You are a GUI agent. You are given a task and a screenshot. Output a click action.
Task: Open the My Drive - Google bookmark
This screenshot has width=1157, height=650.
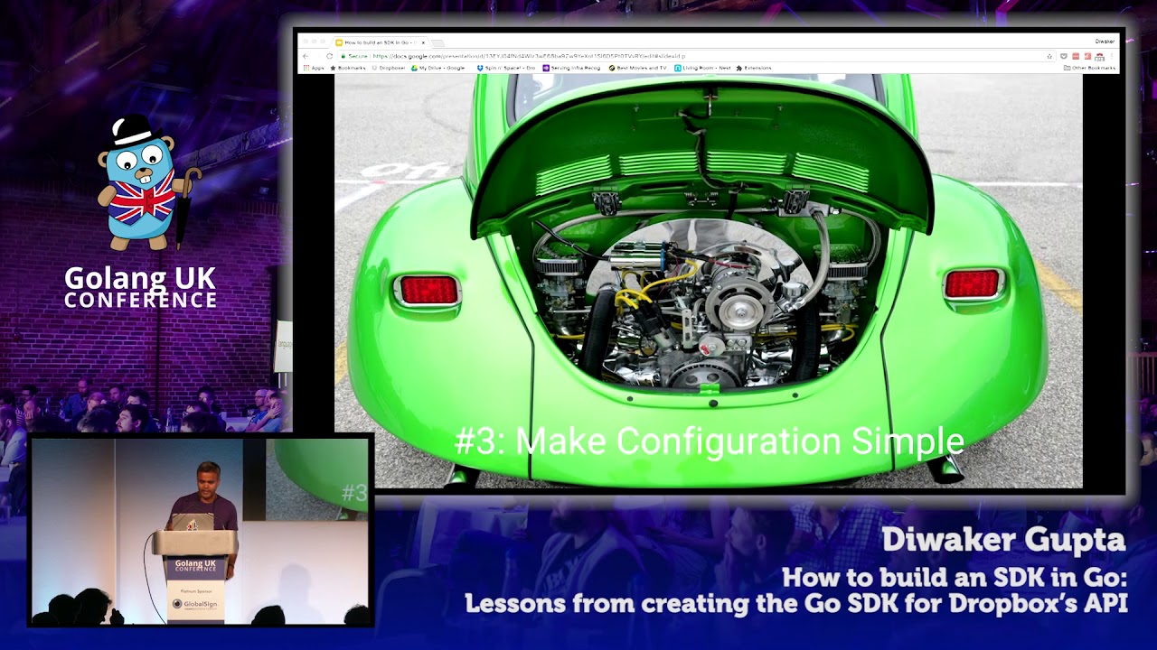[438, 68]
